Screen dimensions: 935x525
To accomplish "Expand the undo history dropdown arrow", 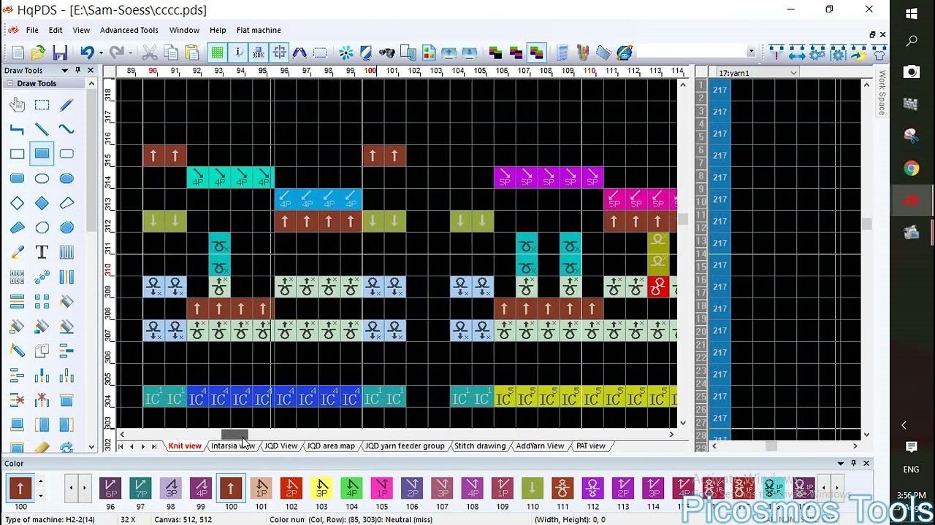I will pyautogui.click(x=100, y=52).
